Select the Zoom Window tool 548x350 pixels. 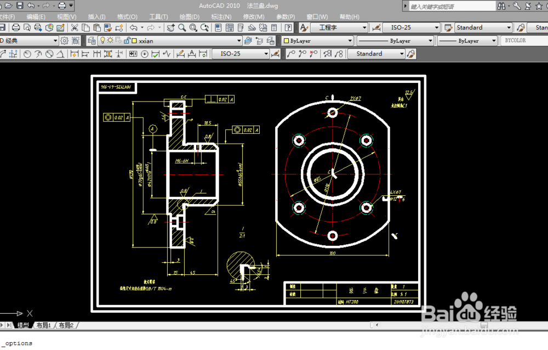click(x=193, y=27)
